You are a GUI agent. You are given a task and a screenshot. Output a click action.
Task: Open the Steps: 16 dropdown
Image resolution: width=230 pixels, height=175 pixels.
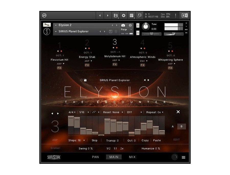tap(77, 140)
